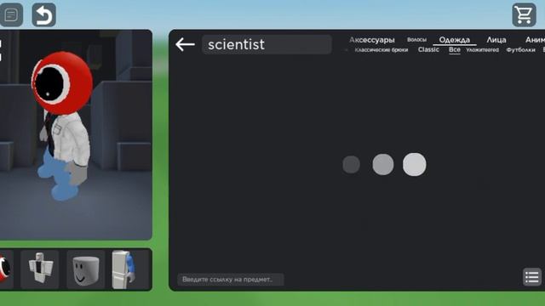
Task: Select the red eyeball head item thumbnail
Action: click(5, 269)
